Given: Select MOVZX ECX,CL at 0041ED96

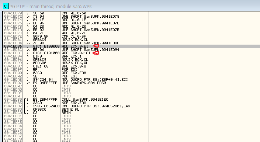Looking at the screenshot, I should click(x=75, y=59).
